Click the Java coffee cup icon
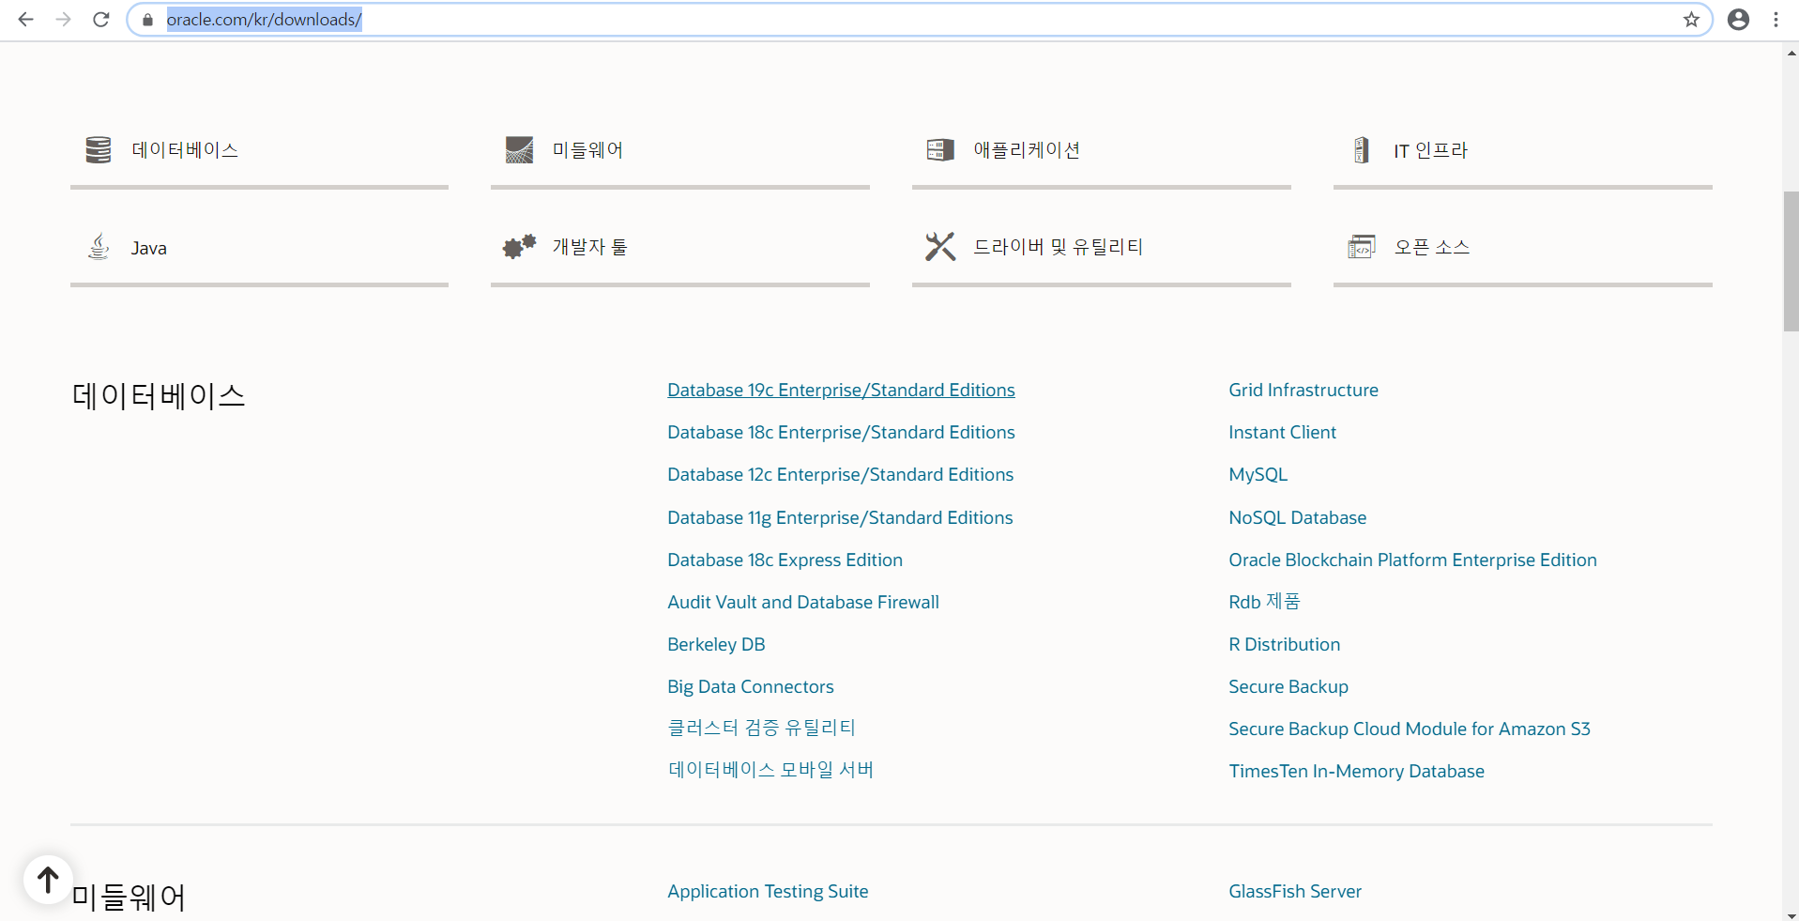The height and width of the screenshot is (921, 1799). coord(99,246)
